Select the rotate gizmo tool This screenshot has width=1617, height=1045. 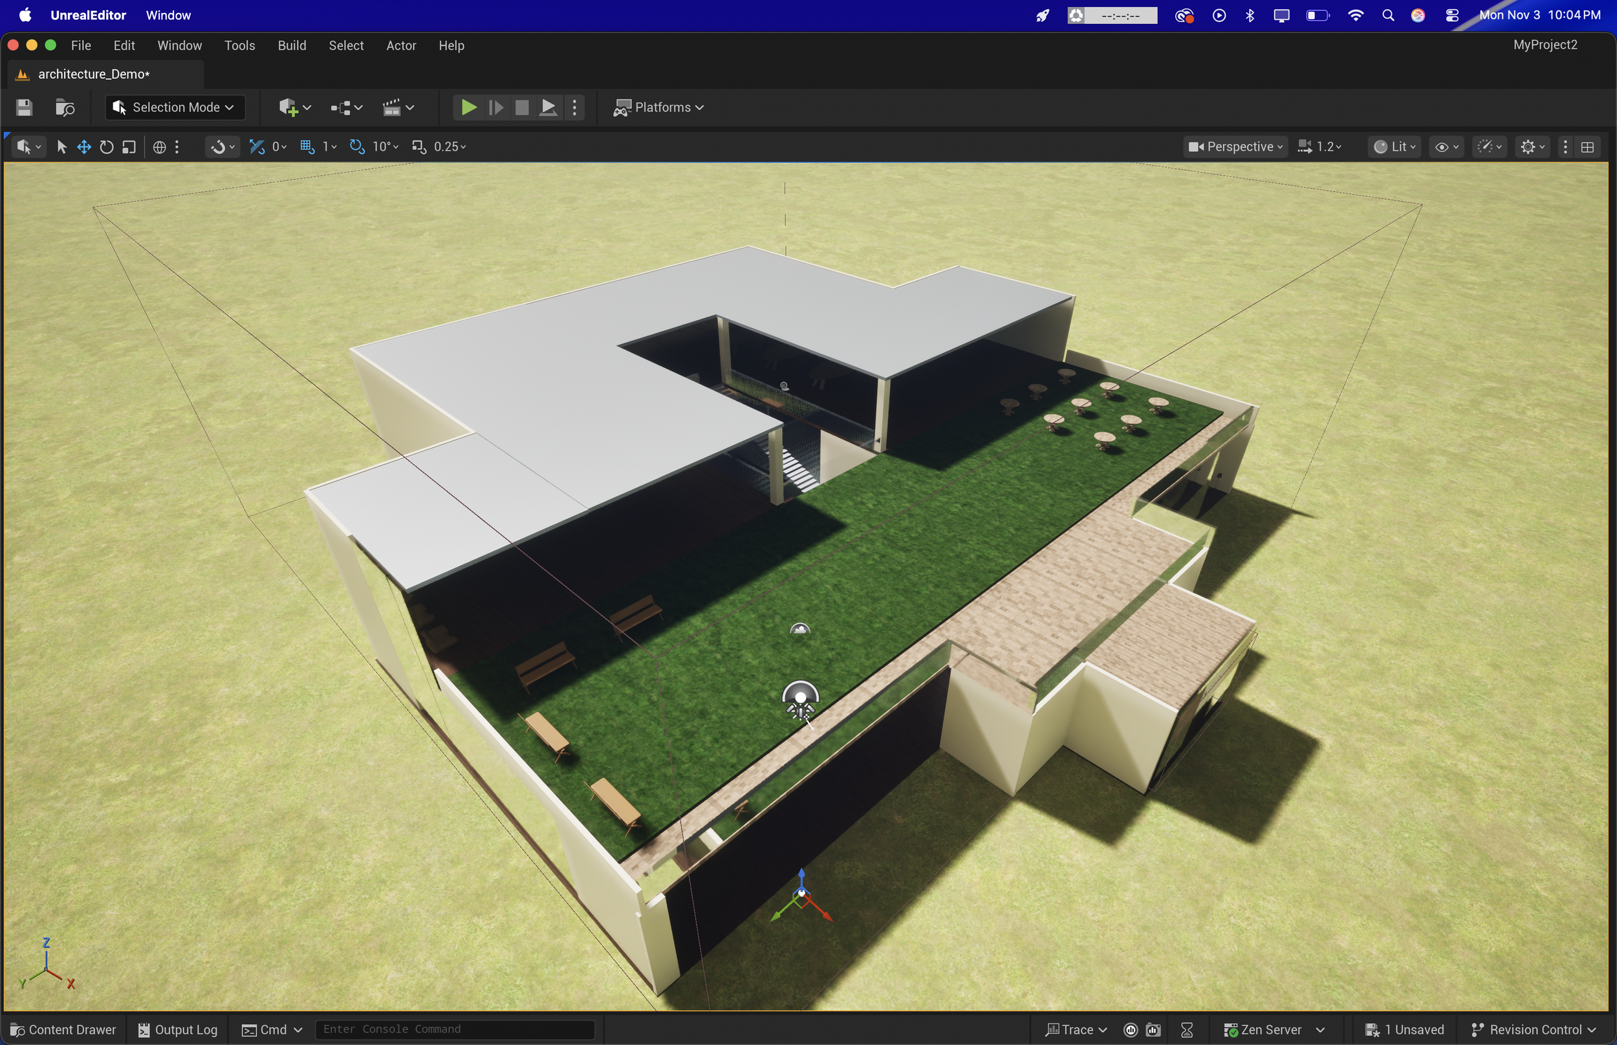(x=107, y=147)
